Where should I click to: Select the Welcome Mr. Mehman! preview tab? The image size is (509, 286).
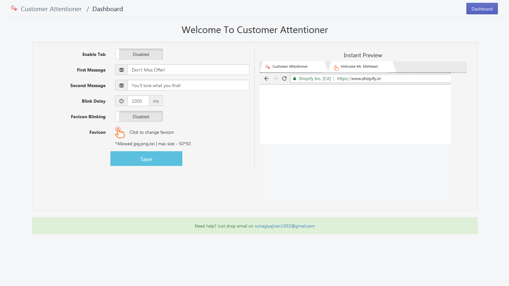click(x=362, y=67)
